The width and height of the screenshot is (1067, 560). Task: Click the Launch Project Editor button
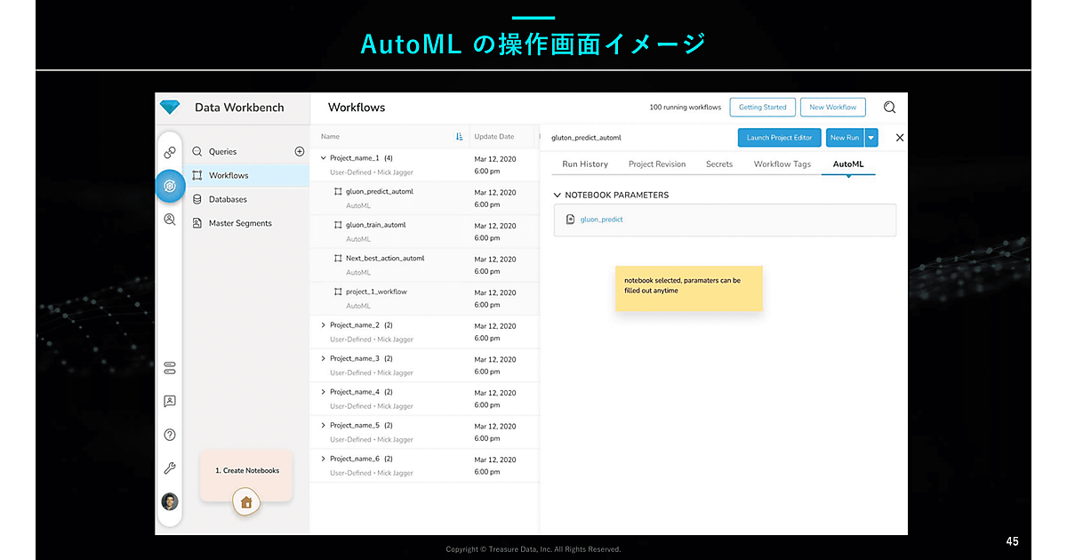pos(779,138)
